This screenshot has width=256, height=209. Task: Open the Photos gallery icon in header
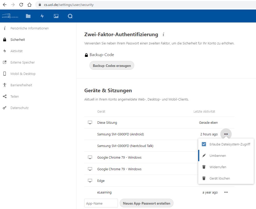(x=56, y=16)
